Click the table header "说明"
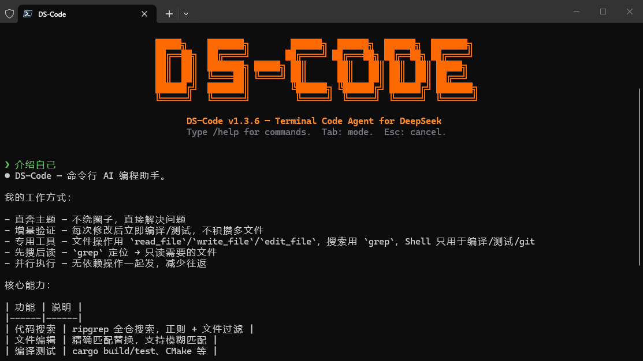This screenshot has width=643, height=361. pyautogui.click(x=61, y=307)
